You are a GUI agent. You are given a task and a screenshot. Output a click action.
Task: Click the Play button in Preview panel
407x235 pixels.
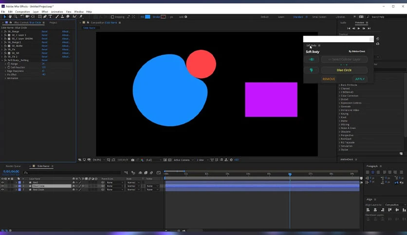pos(359,29)
